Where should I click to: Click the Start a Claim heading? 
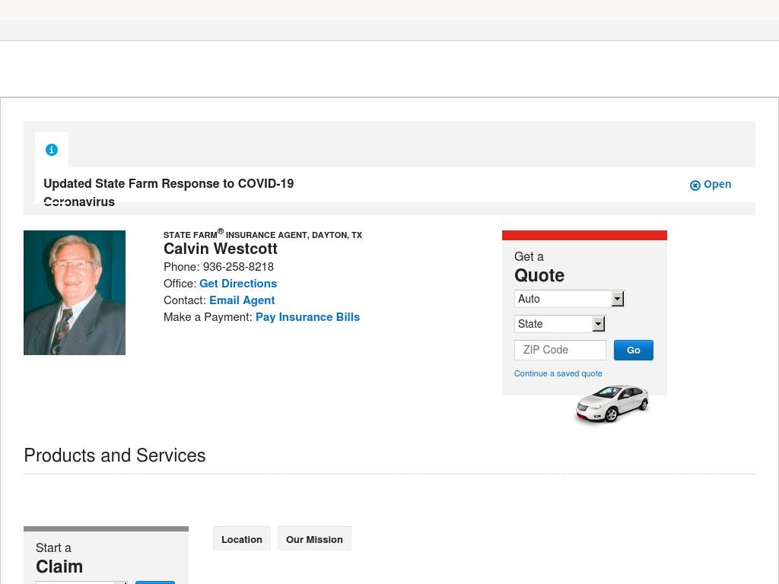59,559
